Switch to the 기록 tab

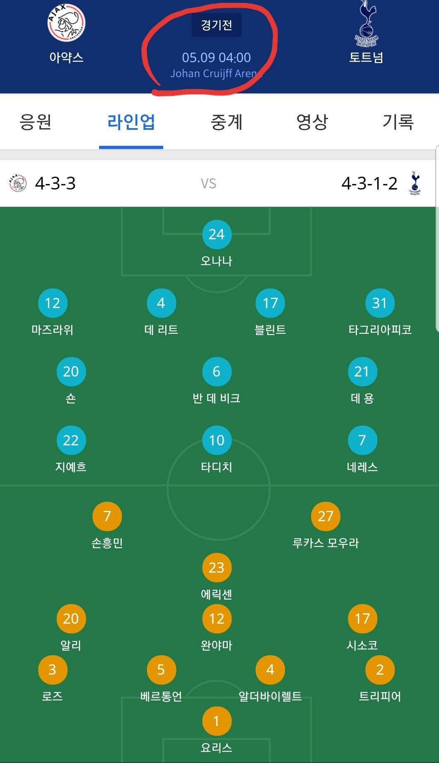click(x=398, y=122)
